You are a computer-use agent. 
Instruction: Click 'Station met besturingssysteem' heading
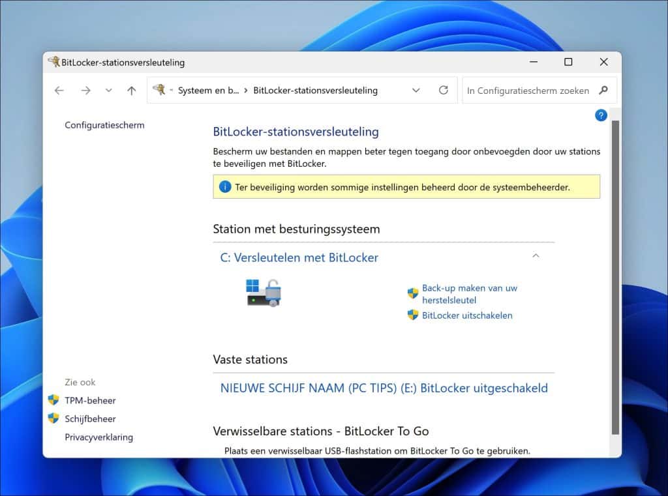click(296, 229)
